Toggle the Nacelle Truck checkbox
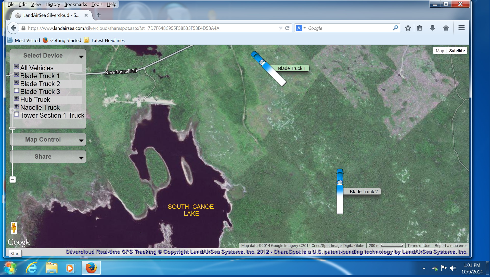This screenshot has width=490, height=277. pos(16,106)
